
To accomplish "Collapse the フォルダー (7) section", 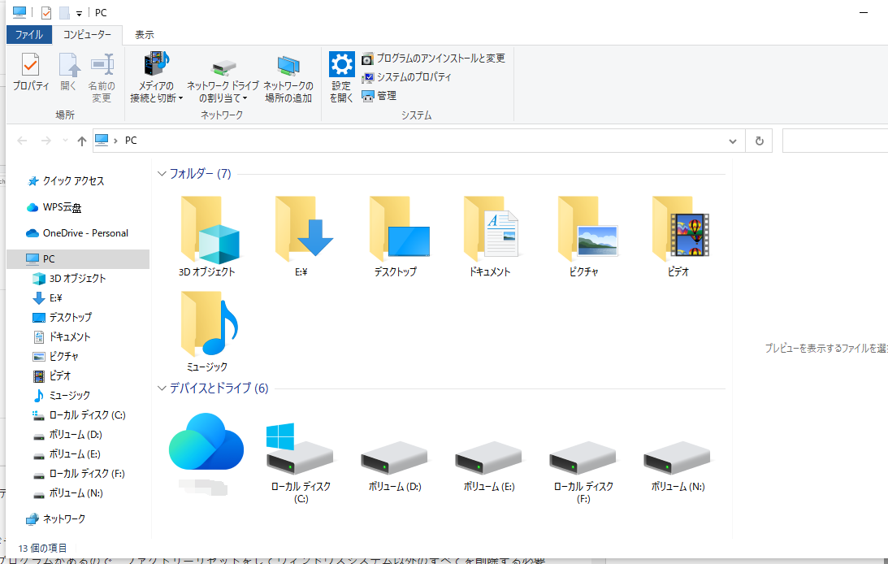I will click(x=161, y=174).
